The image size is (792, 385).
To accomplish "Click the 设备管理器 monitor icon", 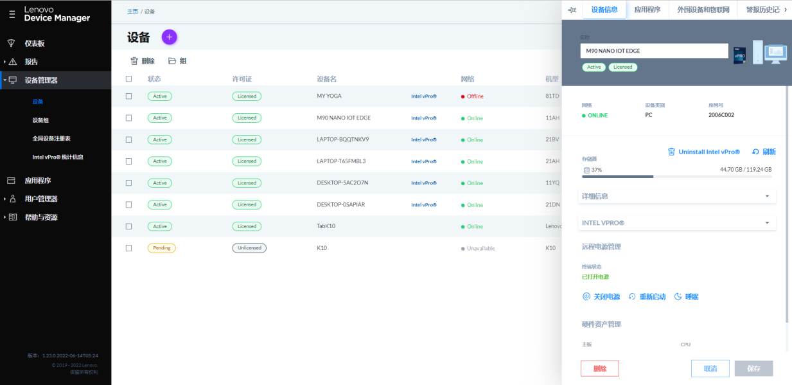I will [12, 80].
